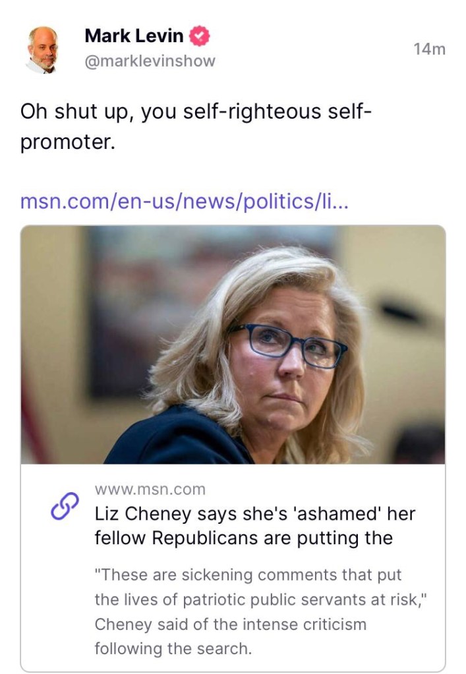Click the word "promoter." in the post
Image resolution: width=466 pixels, height=674 pixels.
point(68,142)
